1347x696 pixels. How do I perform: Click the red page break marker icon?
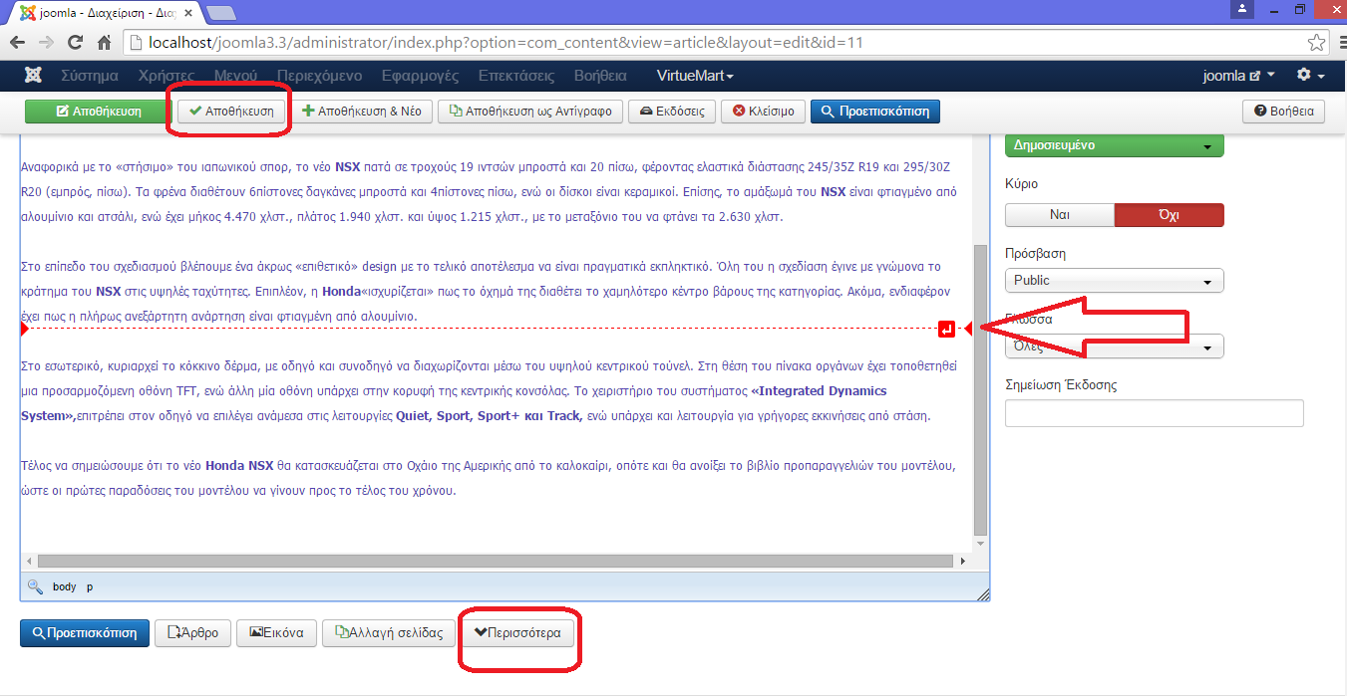947,329
